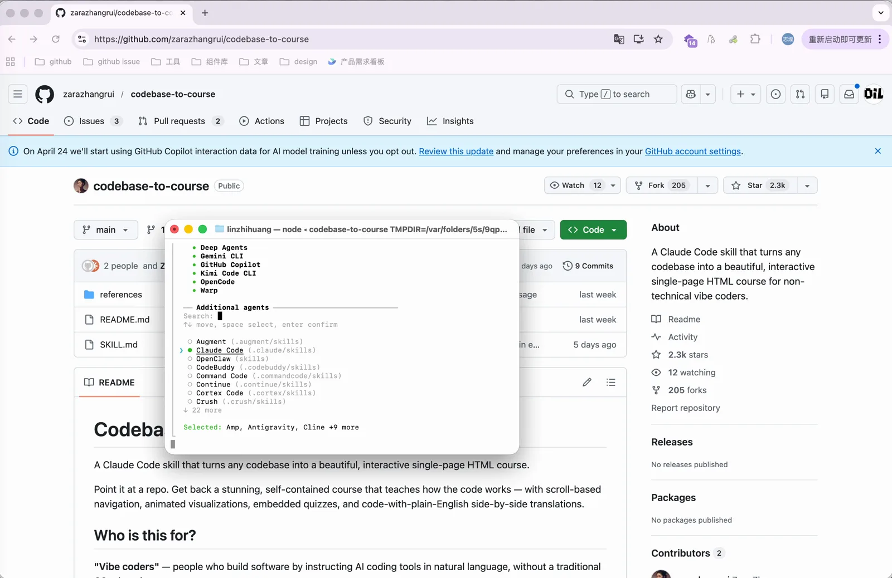Open GitHub Copilot chat icon
The image size is (892, 578).
(691, 94)
